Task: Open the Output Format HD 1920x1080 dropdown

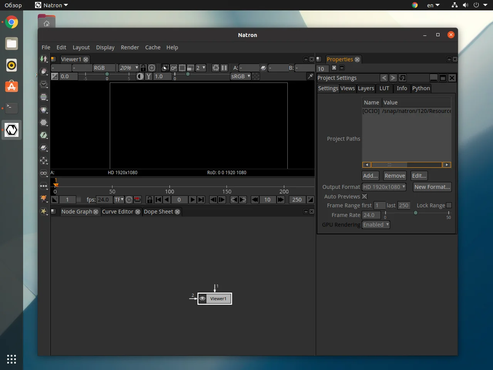Action: 384,187
